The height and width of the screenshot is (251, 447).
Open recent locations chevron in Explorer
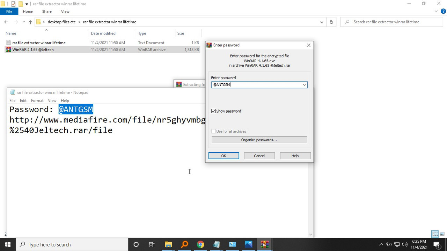pyautogui.click(x=23, y=22)
